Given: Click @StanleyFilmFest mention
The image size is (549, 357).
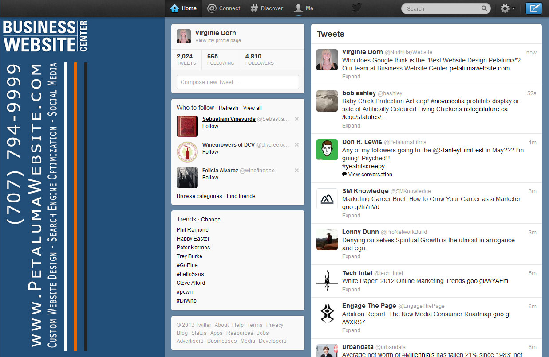Looking at the screenshot, I should point(458,150).
